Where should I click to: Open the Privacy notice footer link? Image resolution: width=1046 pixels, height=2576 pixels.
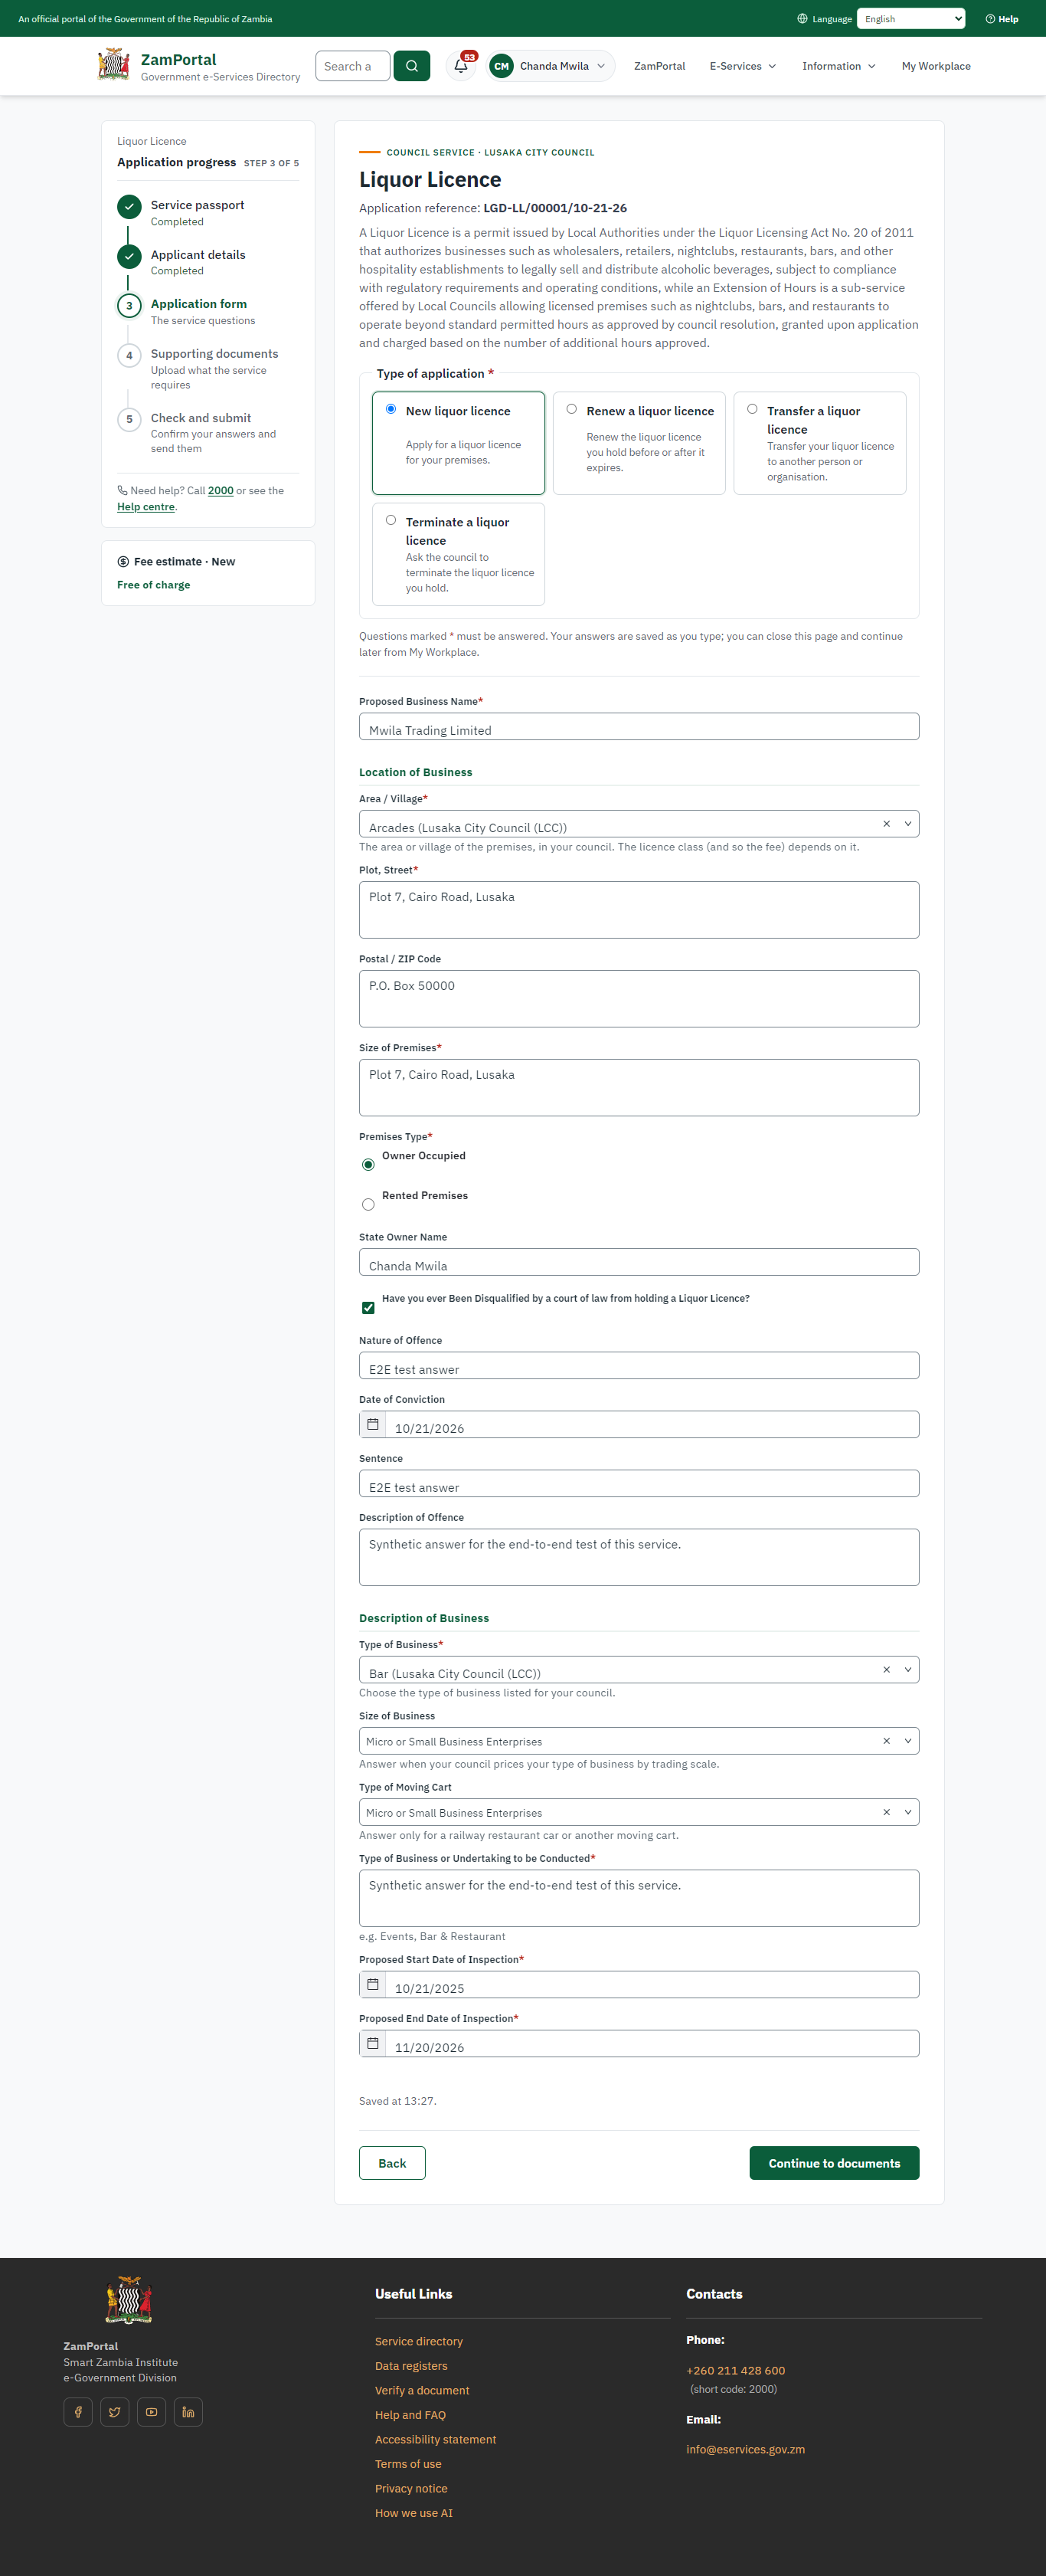tap(412, 2488)
